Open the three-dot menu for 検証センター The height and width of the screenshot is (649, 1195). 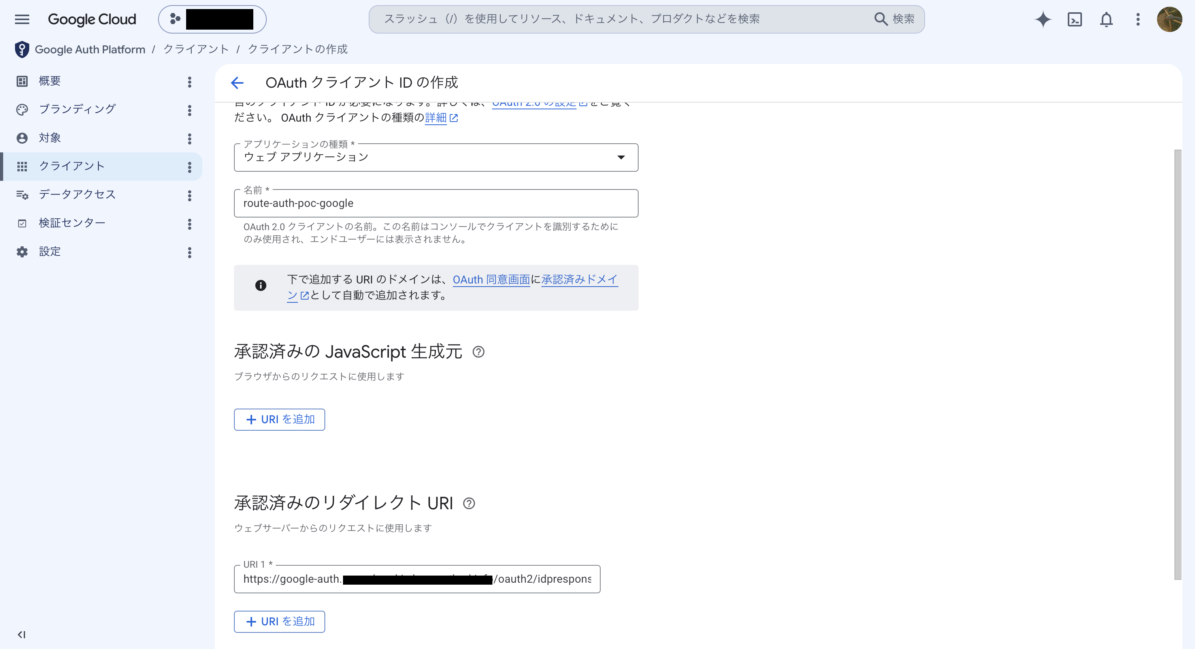pyautogui.click(x=189, y=224)
